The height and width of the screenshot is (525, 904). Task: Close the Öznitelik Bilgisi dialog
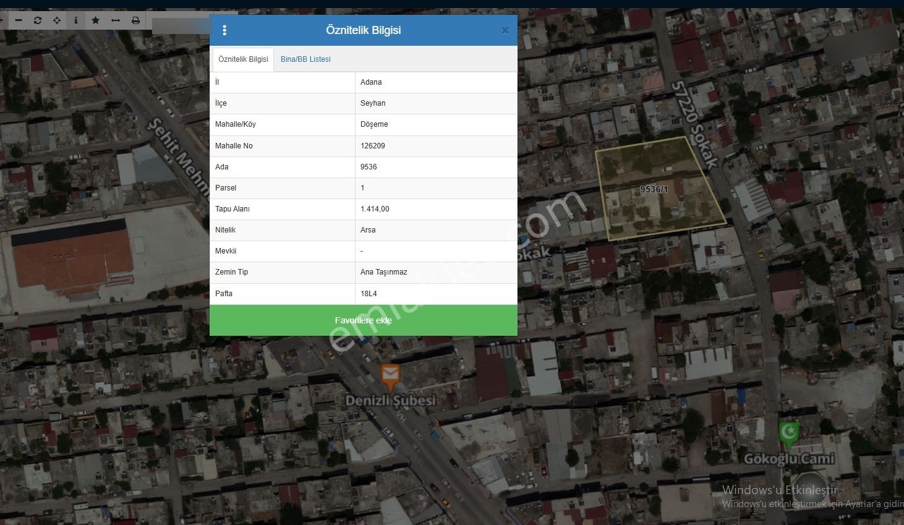point(505,30)
